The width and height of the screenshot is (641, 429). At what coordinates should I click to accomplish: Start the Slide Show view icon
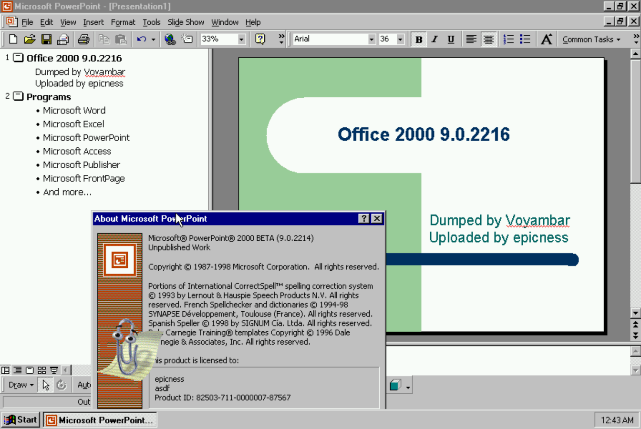pyautogui.click(x=54, y=370)
